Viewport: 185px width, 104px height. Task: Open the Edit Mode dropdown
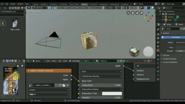click(40, 8)
